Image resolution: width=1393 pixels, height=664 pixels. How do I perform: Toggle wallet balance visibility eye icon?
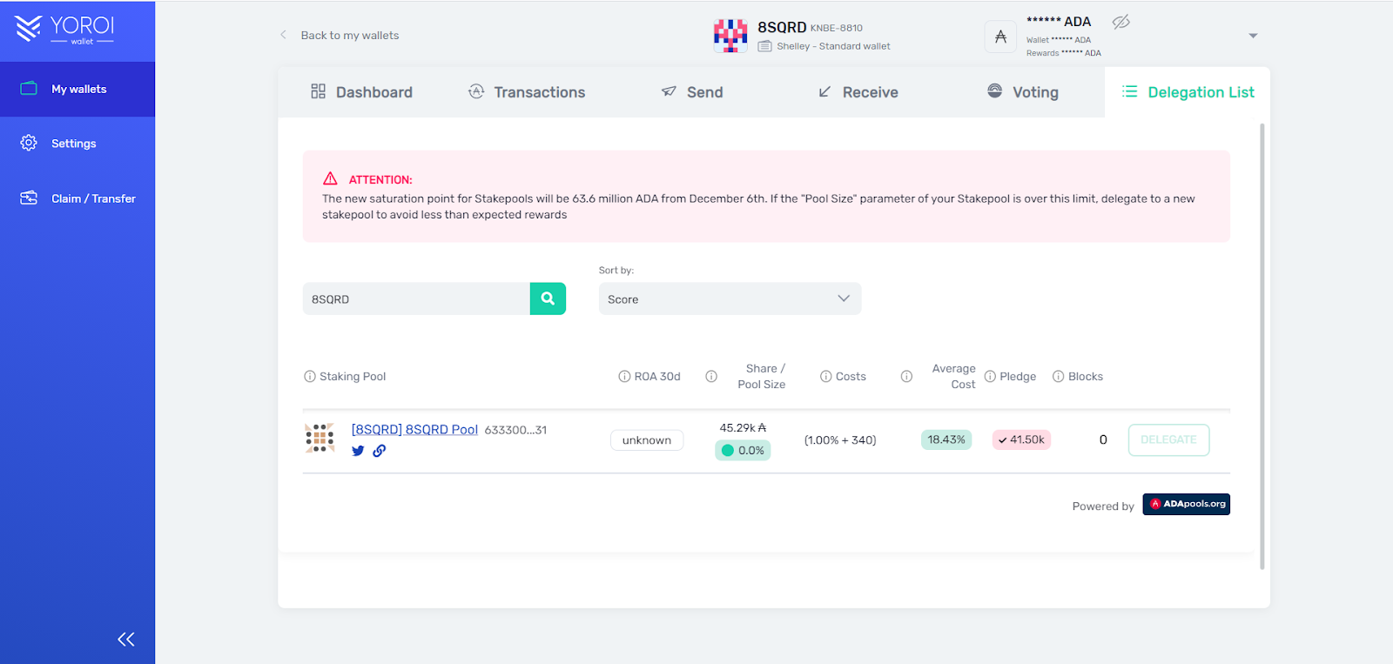(x=1121, y=22)
